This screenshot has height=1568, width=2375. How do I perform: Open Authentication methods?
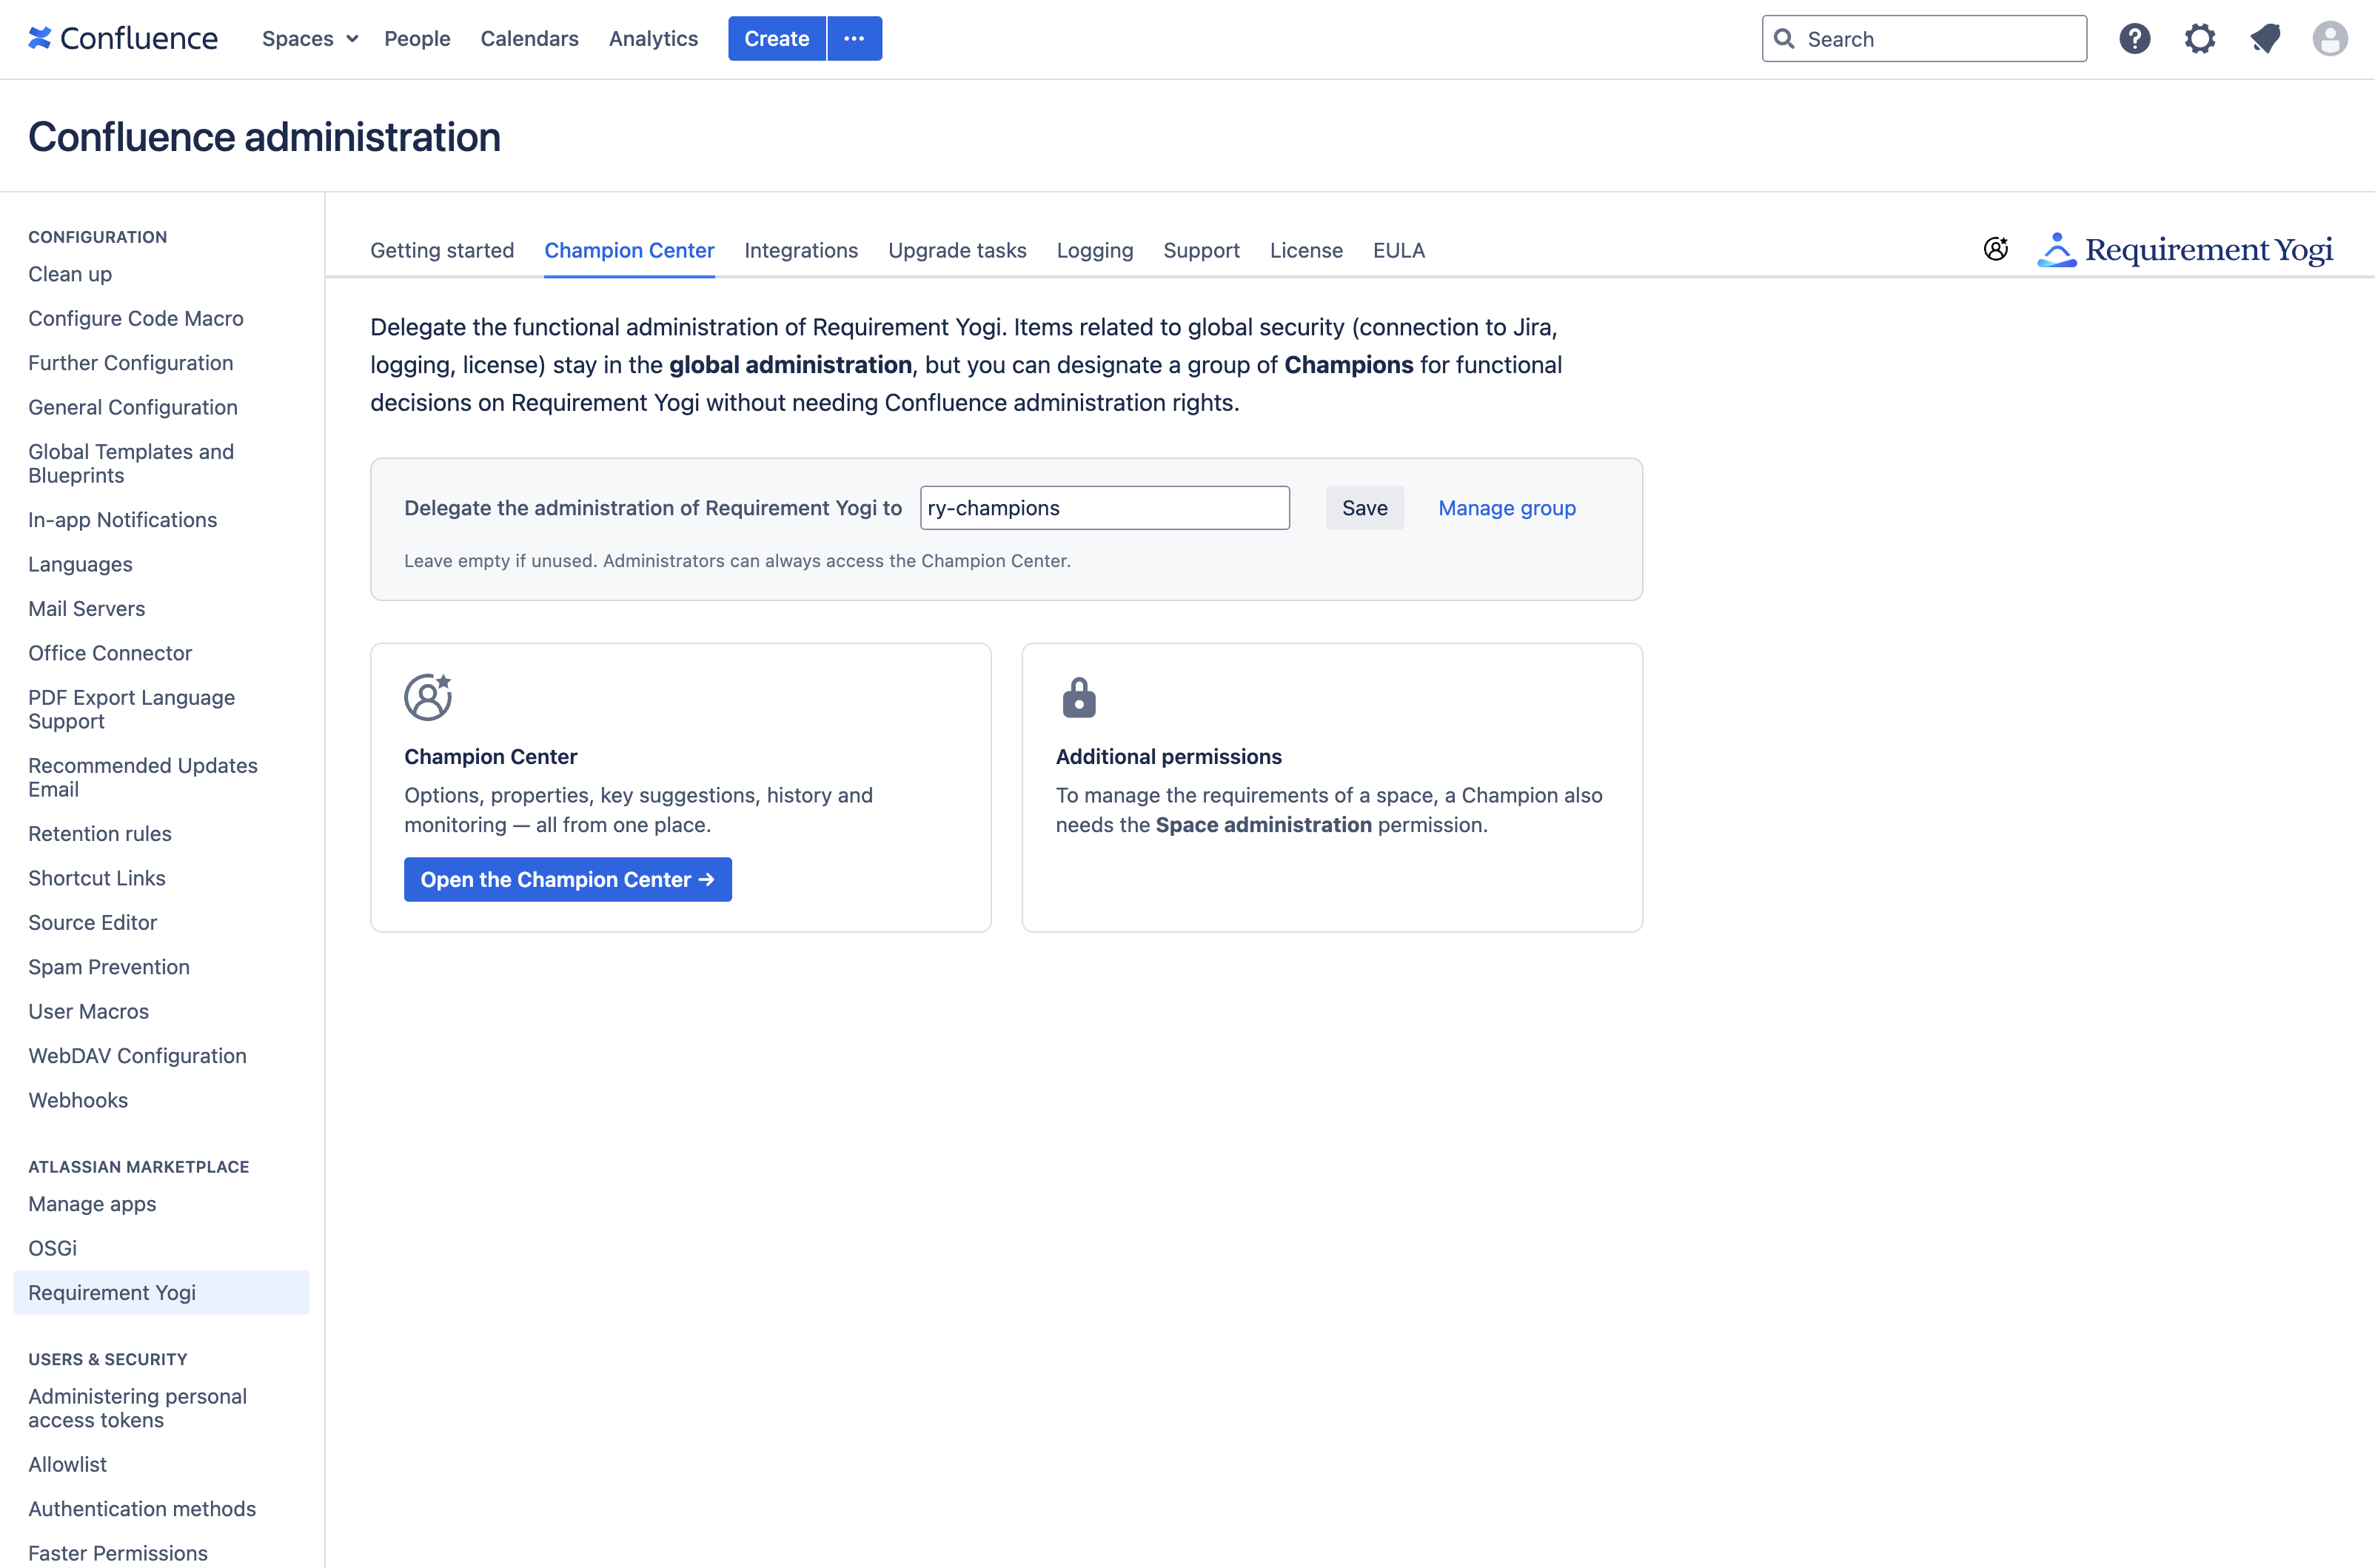click(x=142, y=1508)
